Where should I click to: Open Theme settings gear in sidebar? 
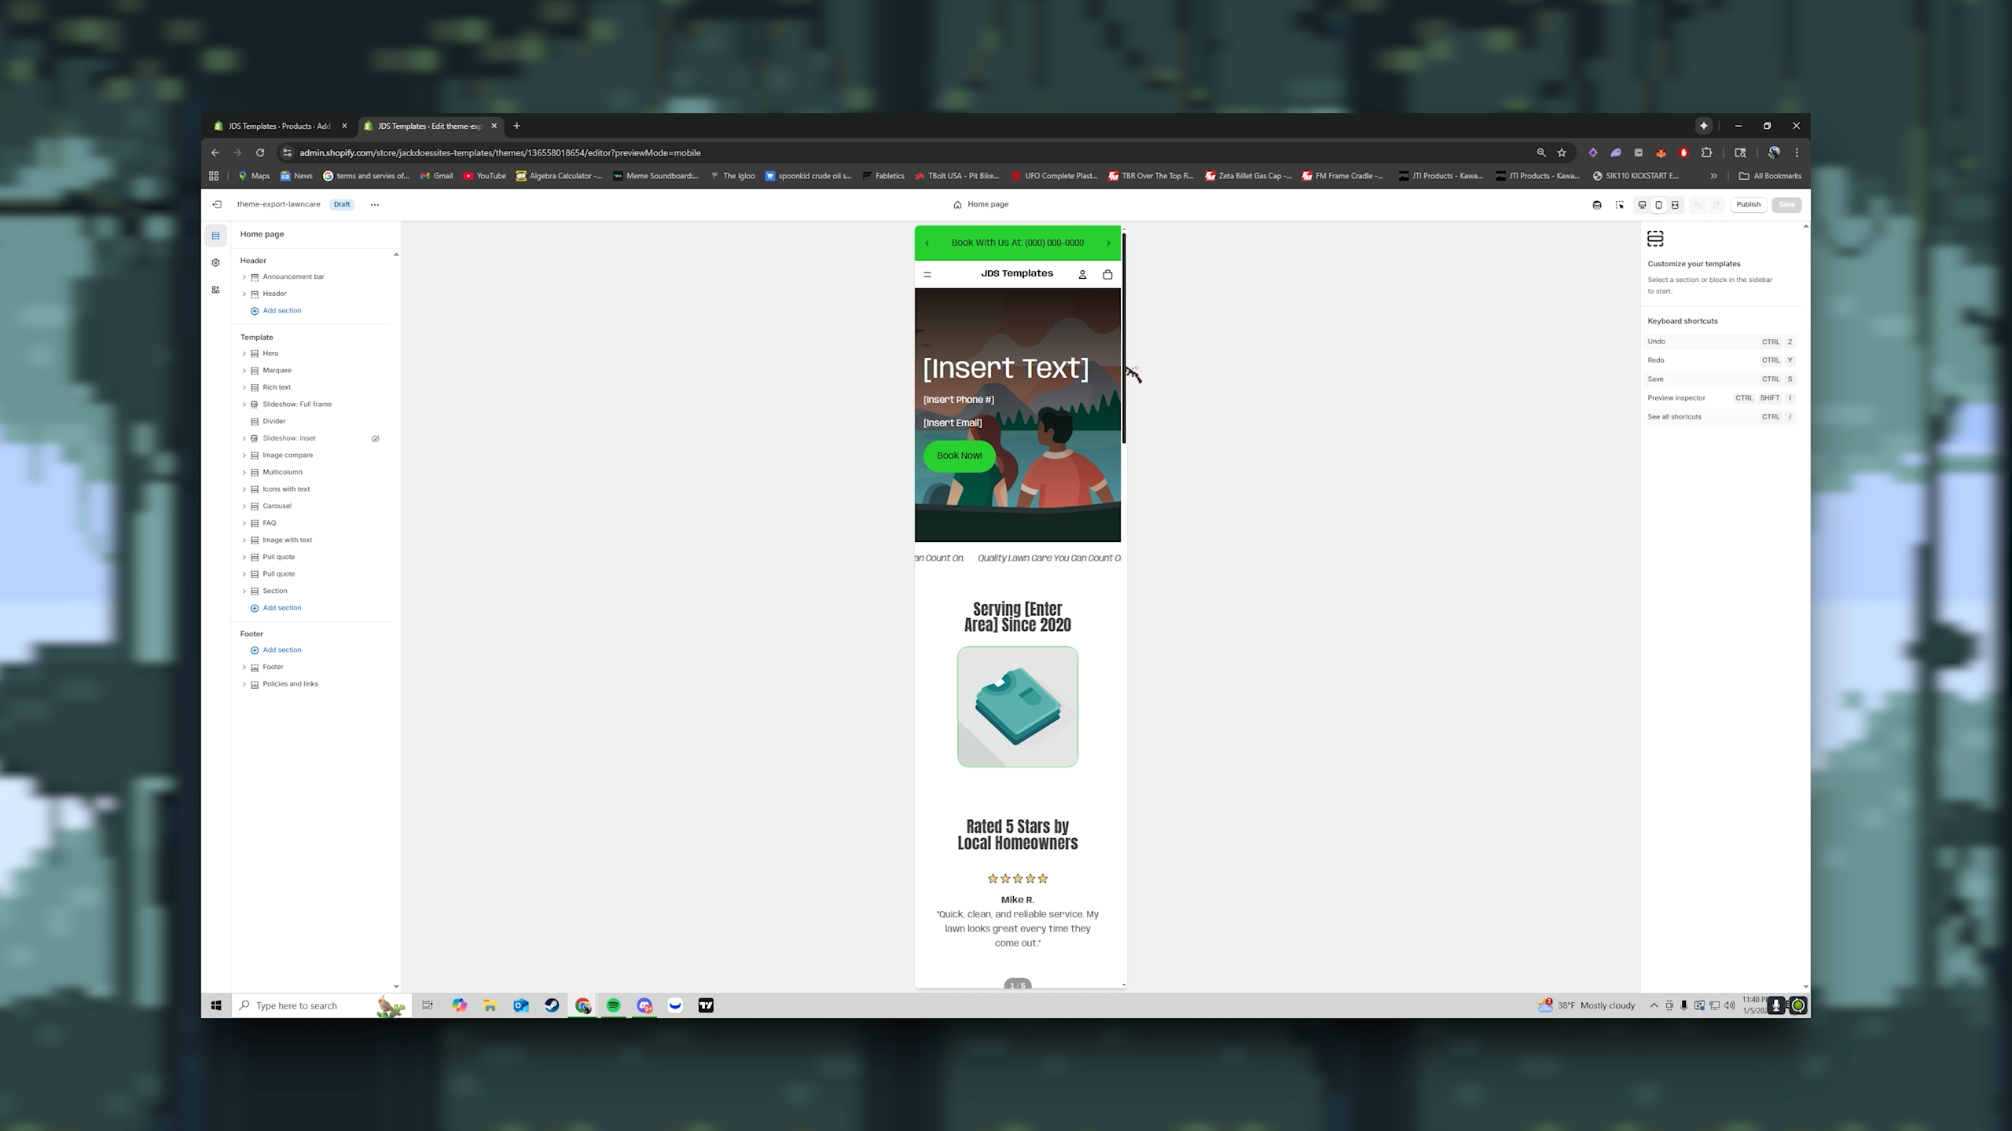pyautogui.click(x=215, y=263)
